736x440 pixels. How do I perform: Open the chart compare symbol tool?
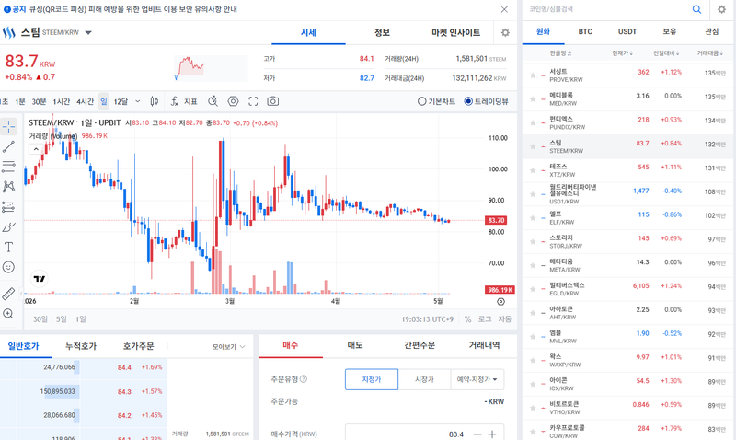click(213, 101)
